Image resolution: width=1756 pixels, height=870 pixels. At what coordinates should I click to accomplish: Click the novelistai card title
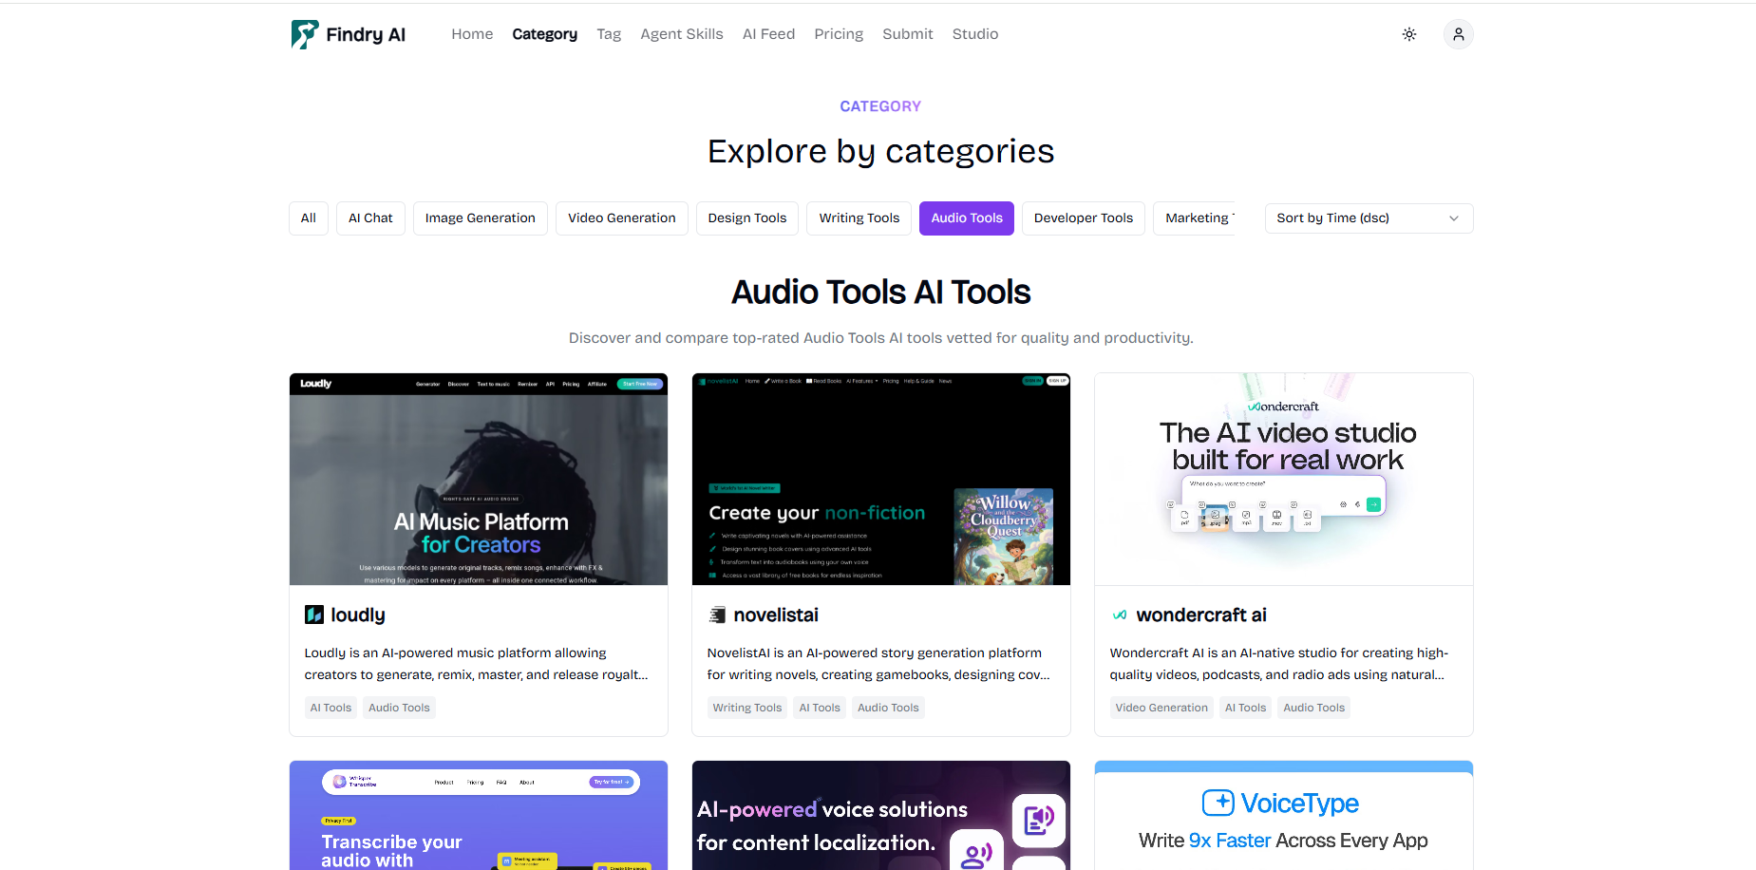click(x=776, y=615)
